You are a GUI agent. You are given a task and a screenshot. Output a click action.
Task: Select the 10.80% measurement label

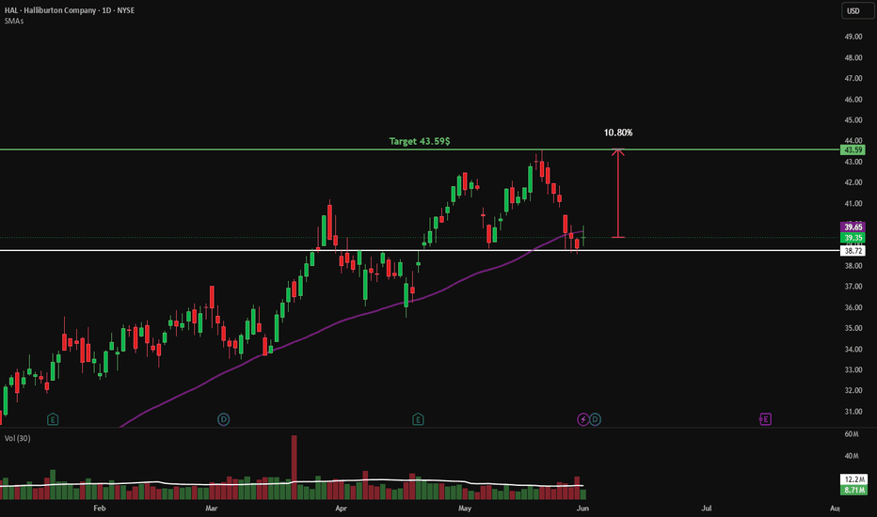click(x=618, y=133)
